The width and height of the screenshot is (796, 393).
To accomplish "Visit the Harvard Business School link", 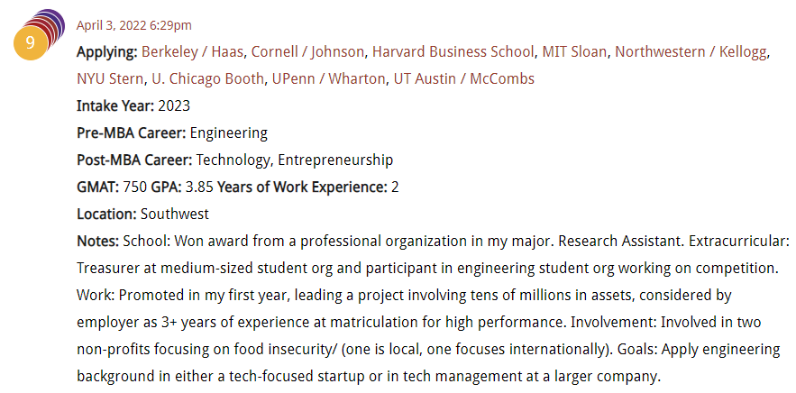I will point(453,51).
